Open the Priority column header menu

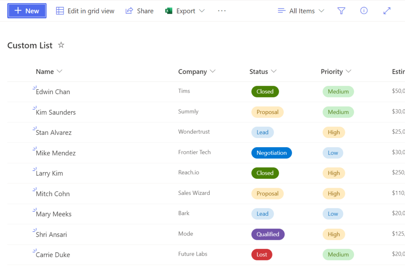pyautogui.click(x=336, y=71)
